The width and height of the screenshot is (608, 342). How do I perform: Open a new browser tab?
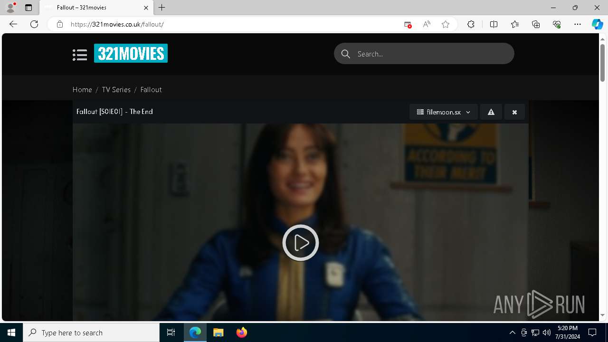(x=162, y=8)
